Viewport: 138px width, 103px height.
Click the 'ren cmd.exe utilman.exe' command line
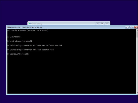coord(30,49)
